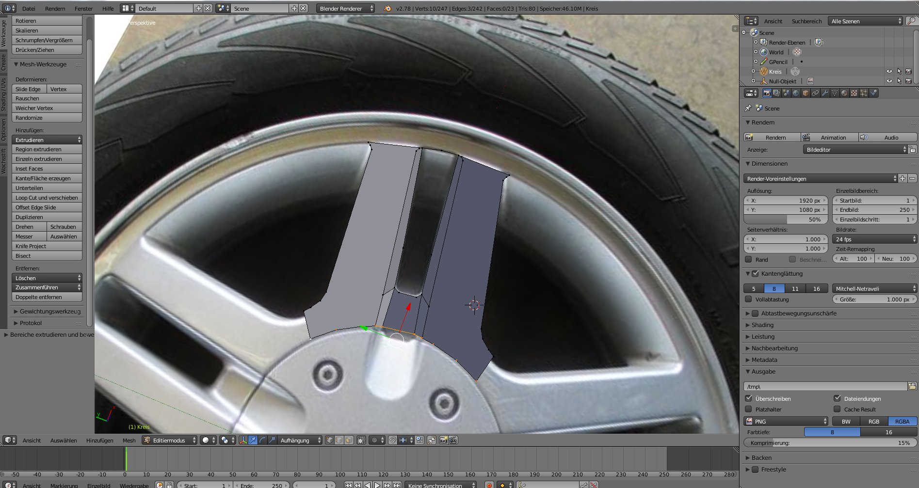Viewport: 919px width, 488px height.
Task: Select the translate manipulator arrow icon
Action: [253, 440]
